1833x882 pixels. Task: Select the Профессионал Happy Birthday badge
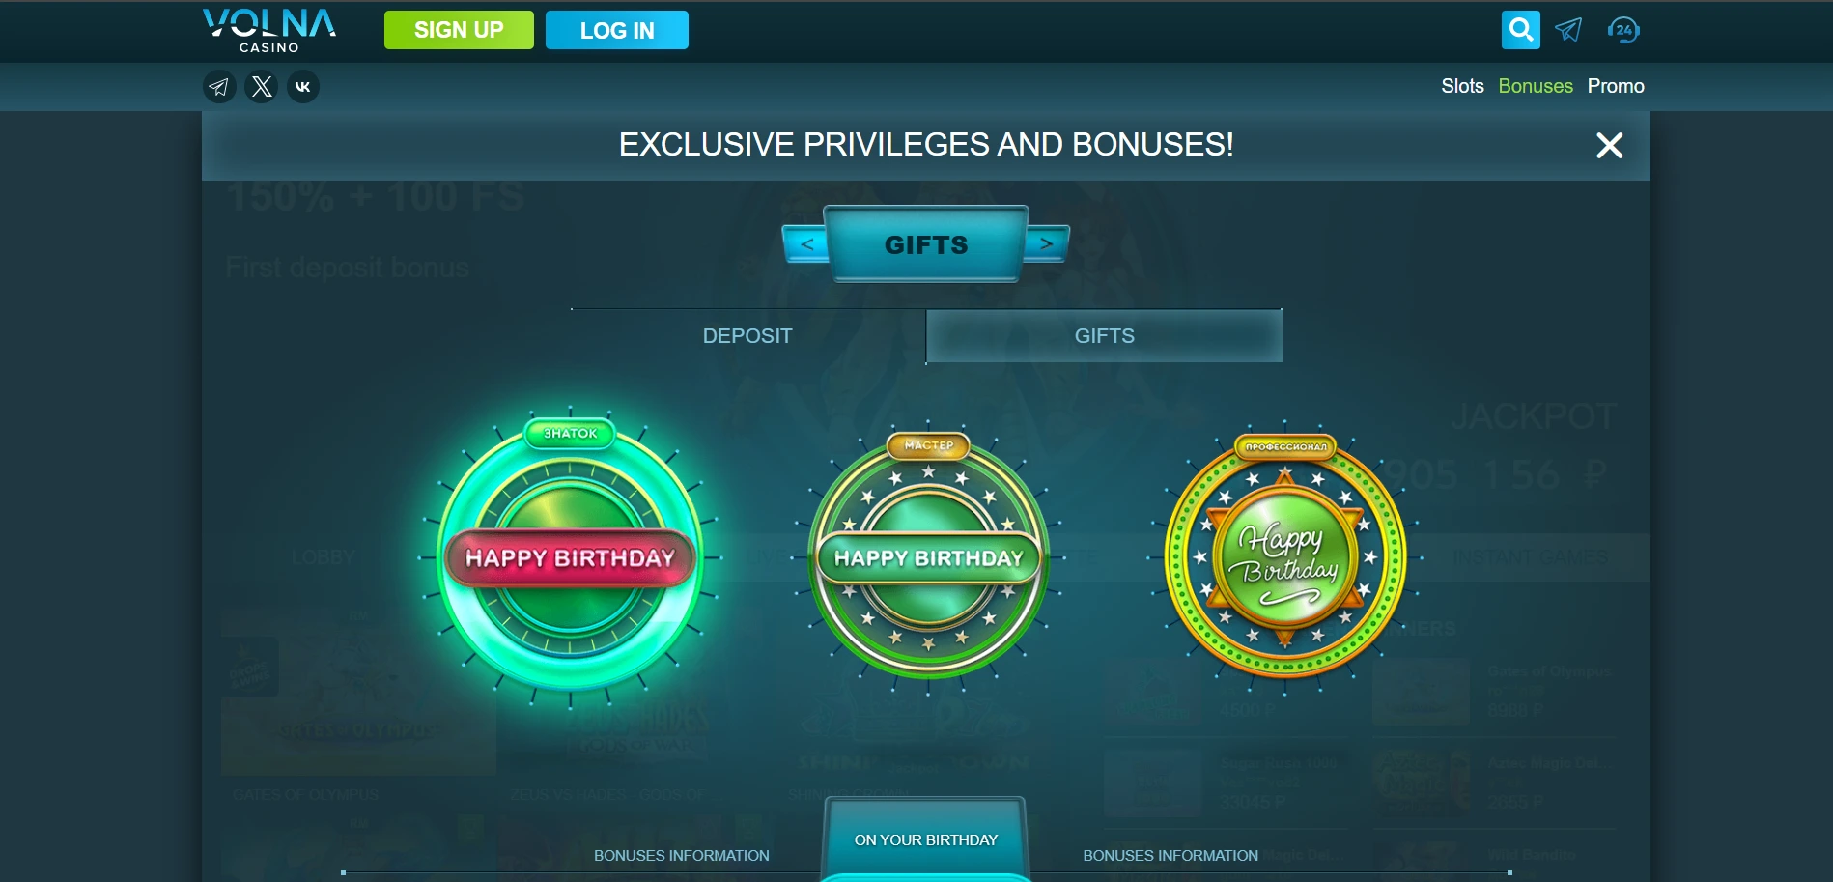(x=1285, y=558)
